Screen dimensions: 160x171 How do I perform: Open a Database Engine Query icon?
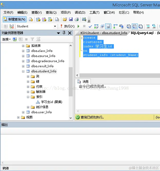31,19
